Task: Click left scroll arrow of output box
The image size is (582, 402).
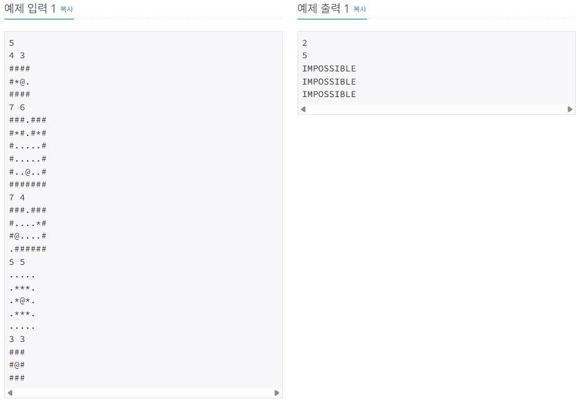Action: coord(303,109)
